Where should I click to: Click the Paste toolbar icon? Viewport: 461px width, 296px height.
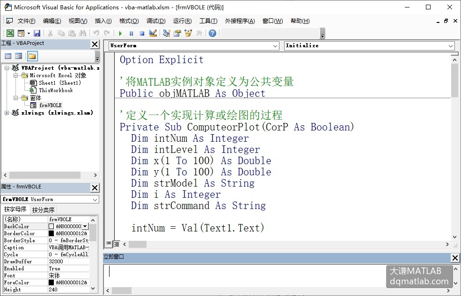point(72,33)
